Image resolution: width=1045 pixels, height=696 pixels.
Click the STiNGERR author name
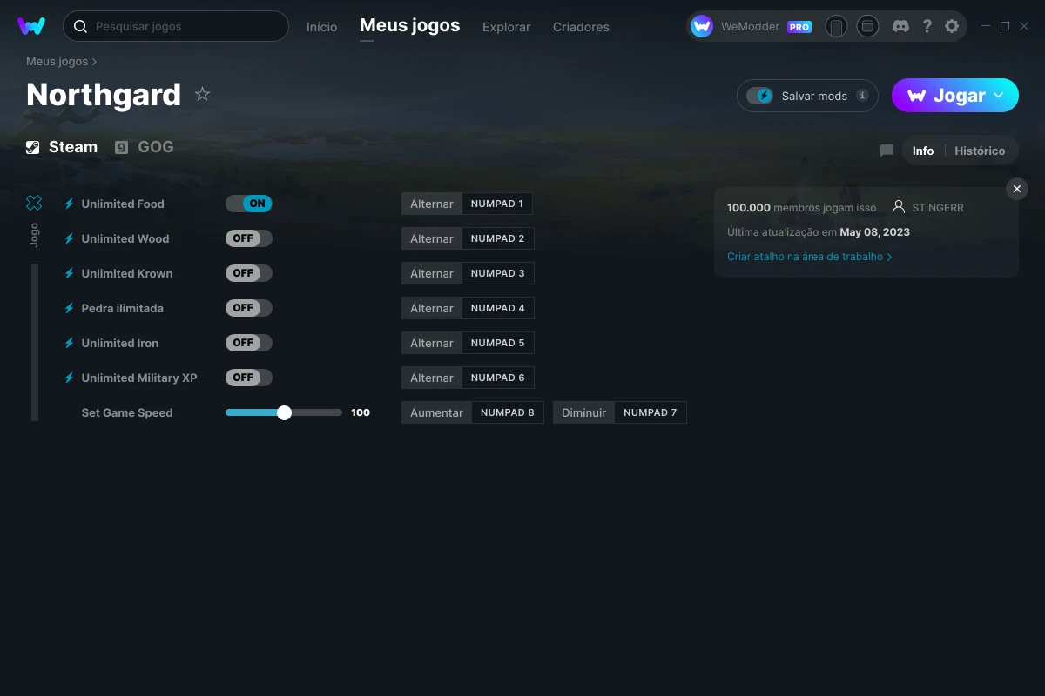[938, 208]
